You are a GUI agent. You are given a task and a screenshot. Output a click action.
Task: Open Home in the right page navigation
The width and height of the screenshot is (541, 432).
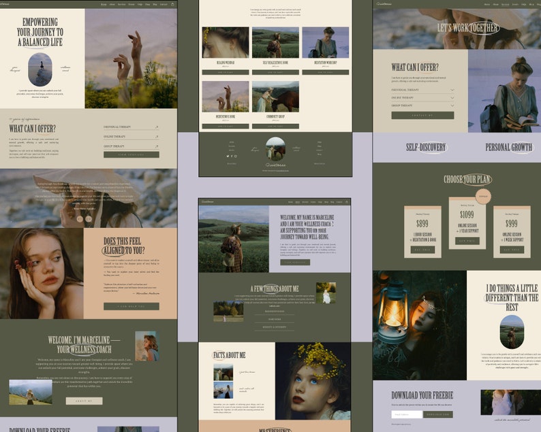(486, 5)
